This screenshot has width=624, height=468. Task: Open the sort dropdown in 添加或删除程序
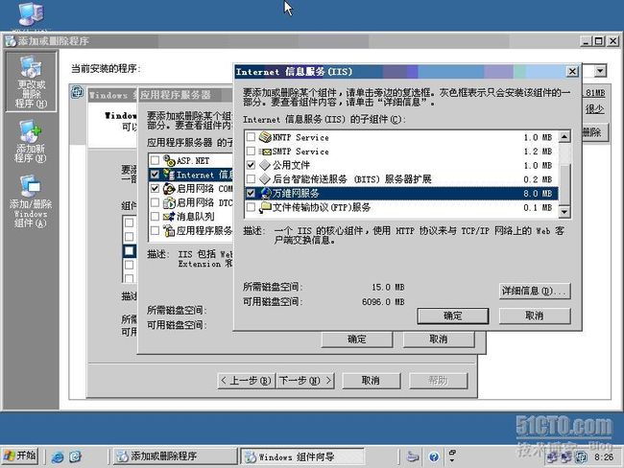point(601,72)
